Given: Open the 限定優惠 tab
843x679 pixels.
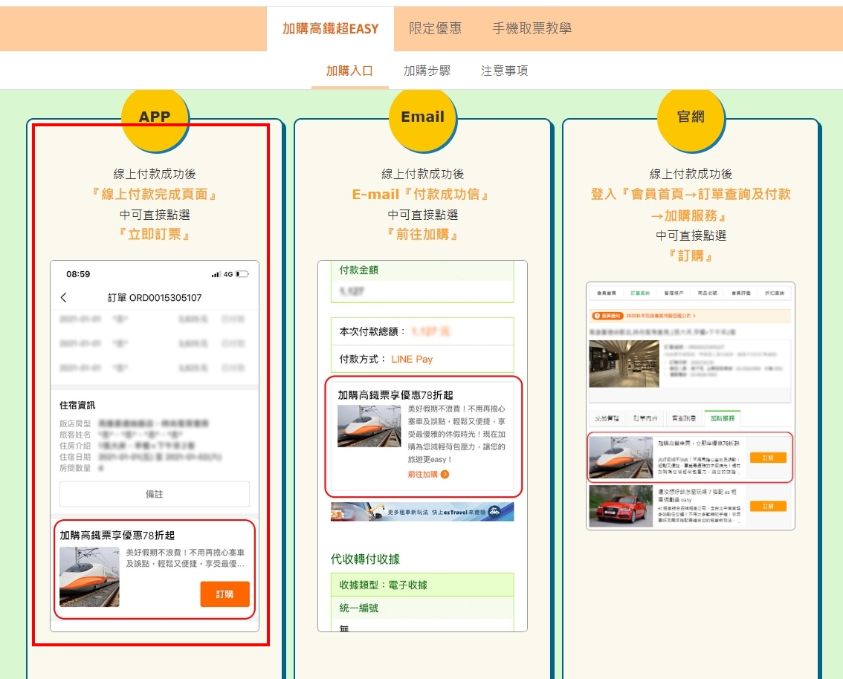Looking at the screenshot, I should (435, 29).
